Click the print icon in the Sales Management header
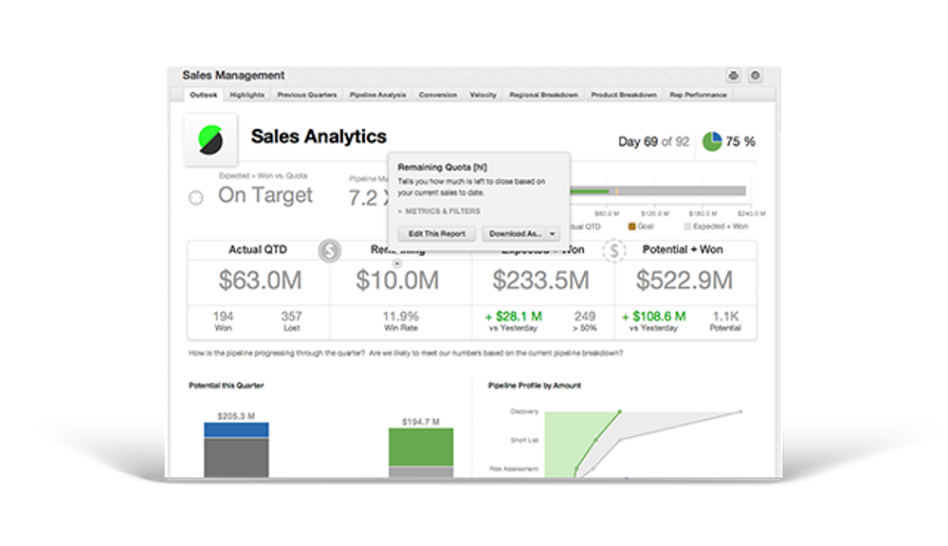The height and width of the screenshot is (546, 948). (x=734, y=76)
